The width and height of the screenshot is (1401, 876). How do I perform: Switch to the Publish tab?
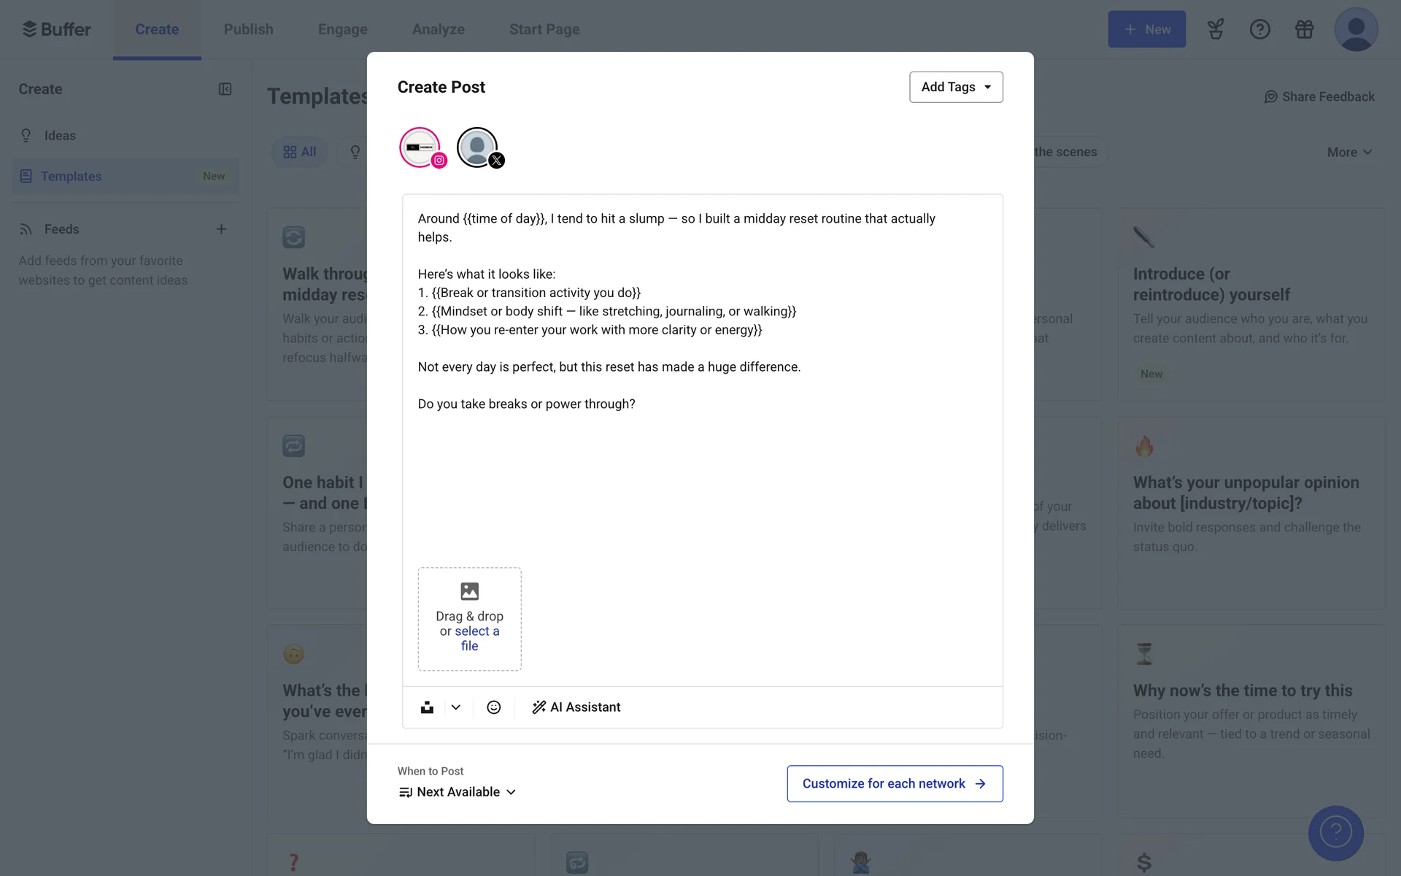(248, 29)
